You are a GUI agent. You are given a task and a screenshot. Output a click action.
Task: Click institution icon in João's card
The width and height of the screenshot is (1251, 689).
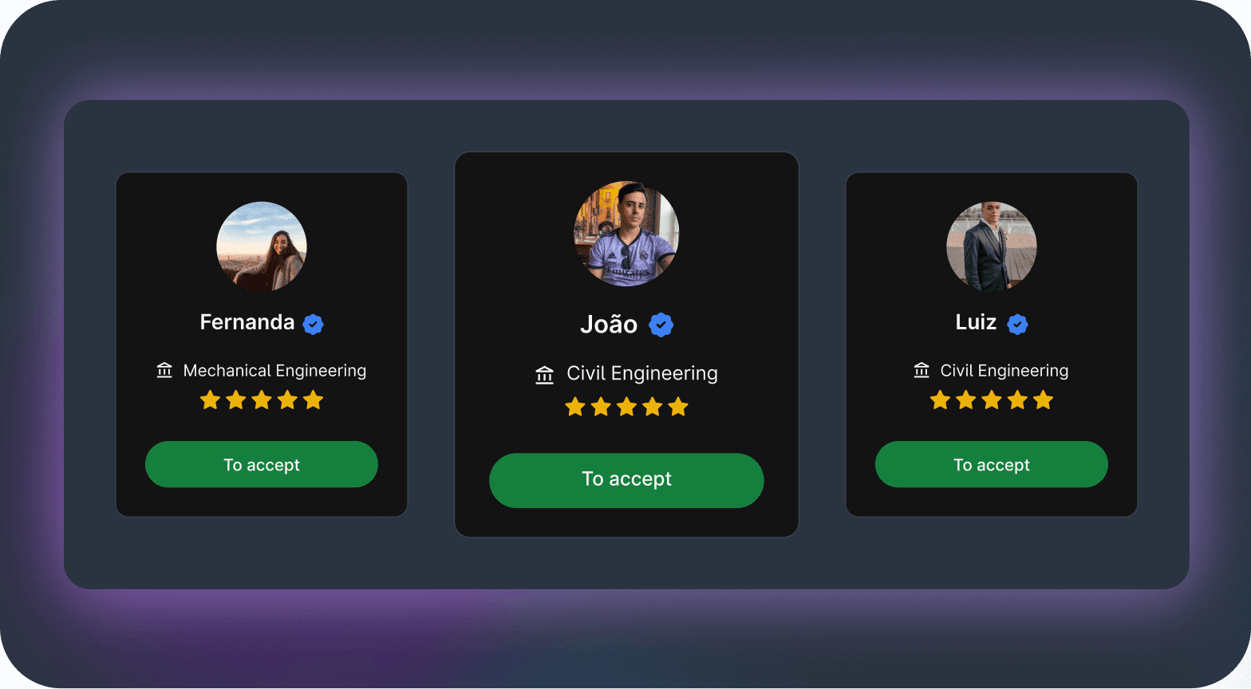click(545, 374)
